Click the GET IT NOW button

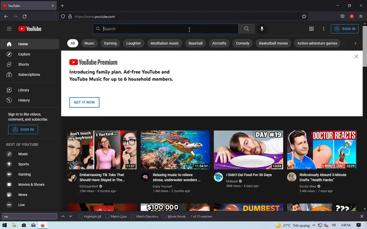coord(84,102)
